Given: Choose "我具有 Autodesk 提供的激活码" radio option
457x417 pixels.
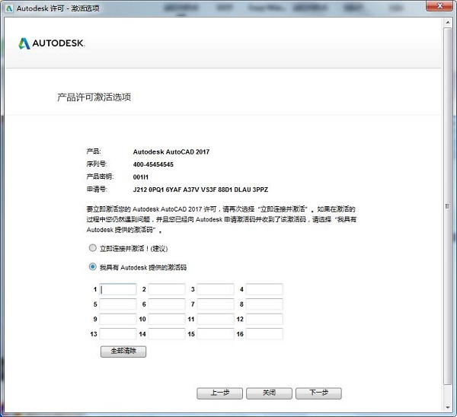Looking at the screenshot, I should (93, 267).
